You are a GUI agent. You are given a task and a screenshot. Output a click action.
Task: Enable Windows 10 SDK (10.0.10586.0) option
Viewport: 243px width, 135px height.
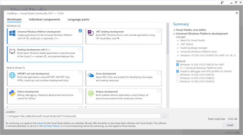(178, 78)
